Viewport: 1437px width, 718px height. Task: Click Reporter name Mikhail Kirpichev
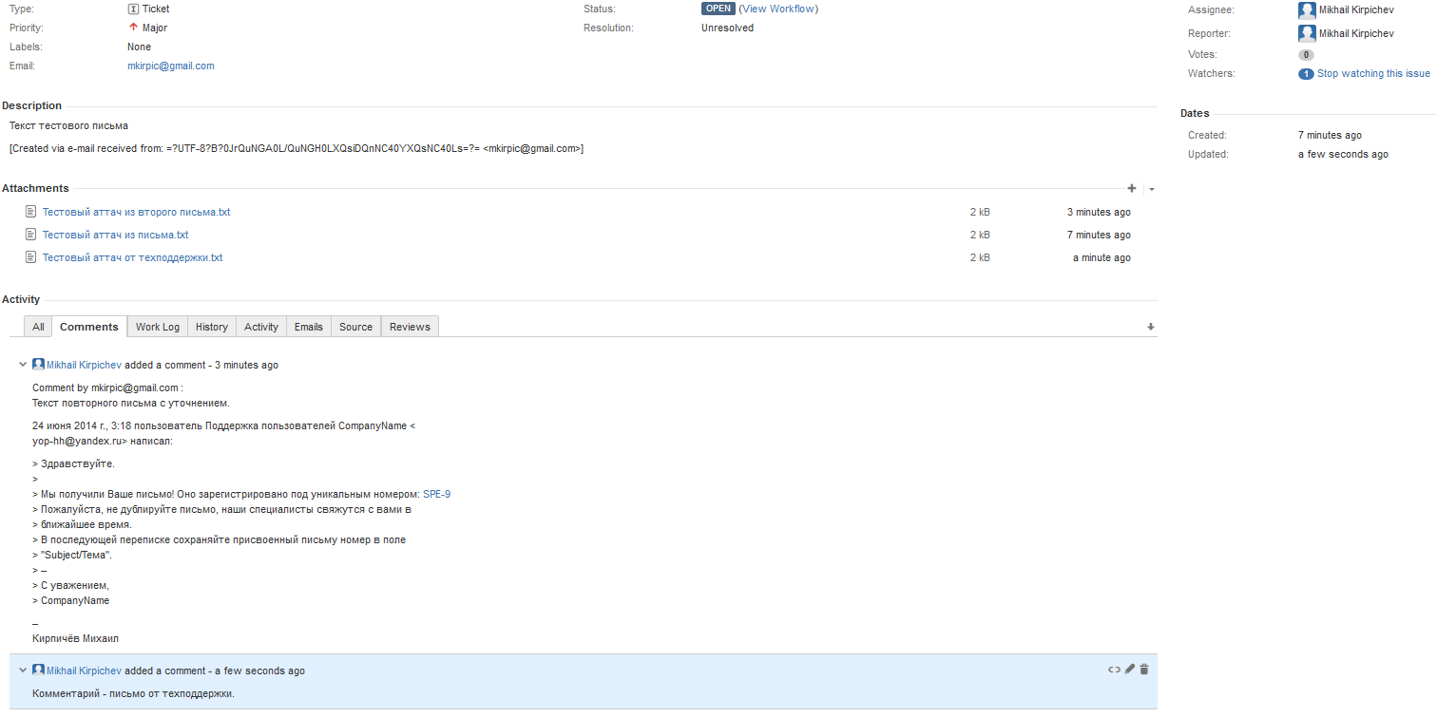click(x=1356, y=33)
